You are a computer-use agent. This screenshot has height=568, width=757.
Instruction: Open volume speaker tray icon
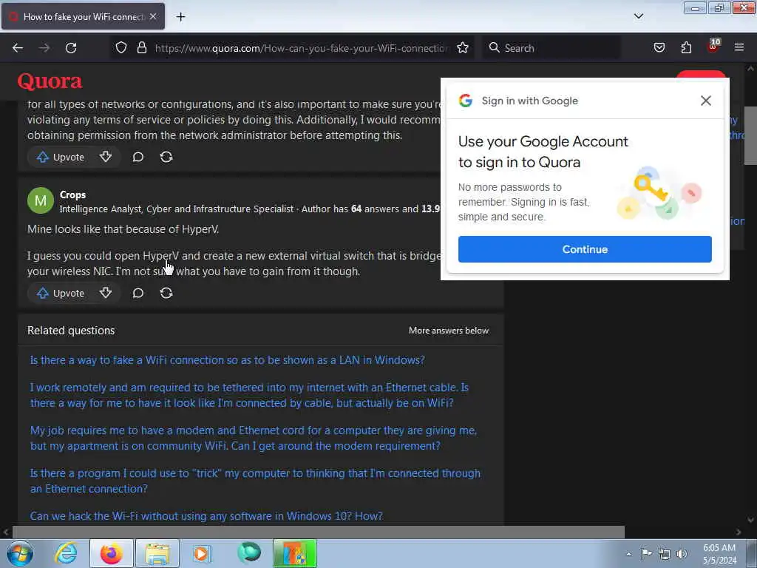[682, 554]
